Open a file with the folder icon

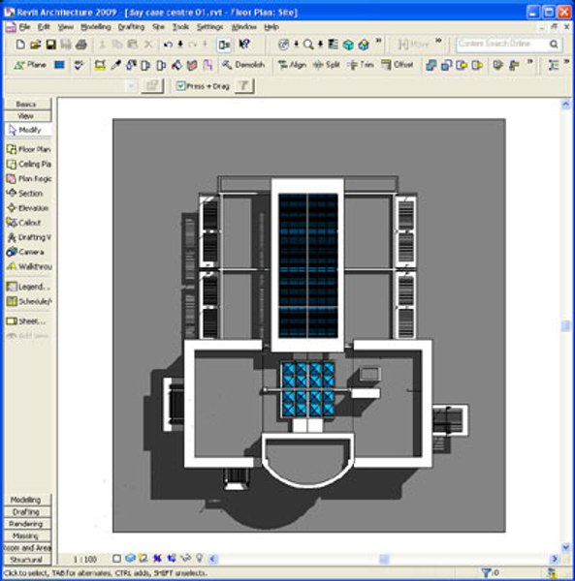(36, 45)
